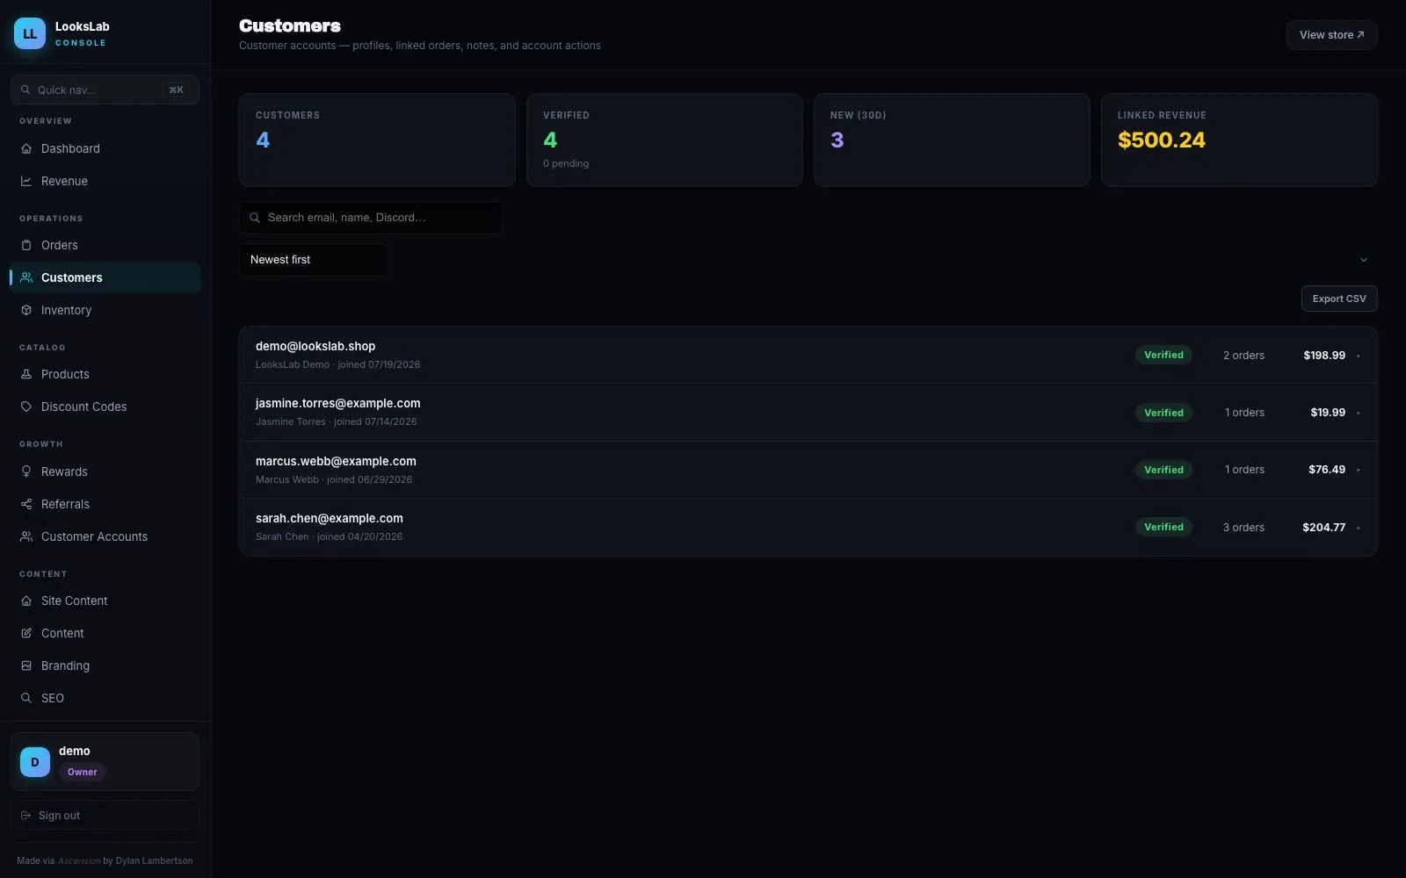
Task: Focus the Search email, name, Discord field
Action: tap(371, 218)
